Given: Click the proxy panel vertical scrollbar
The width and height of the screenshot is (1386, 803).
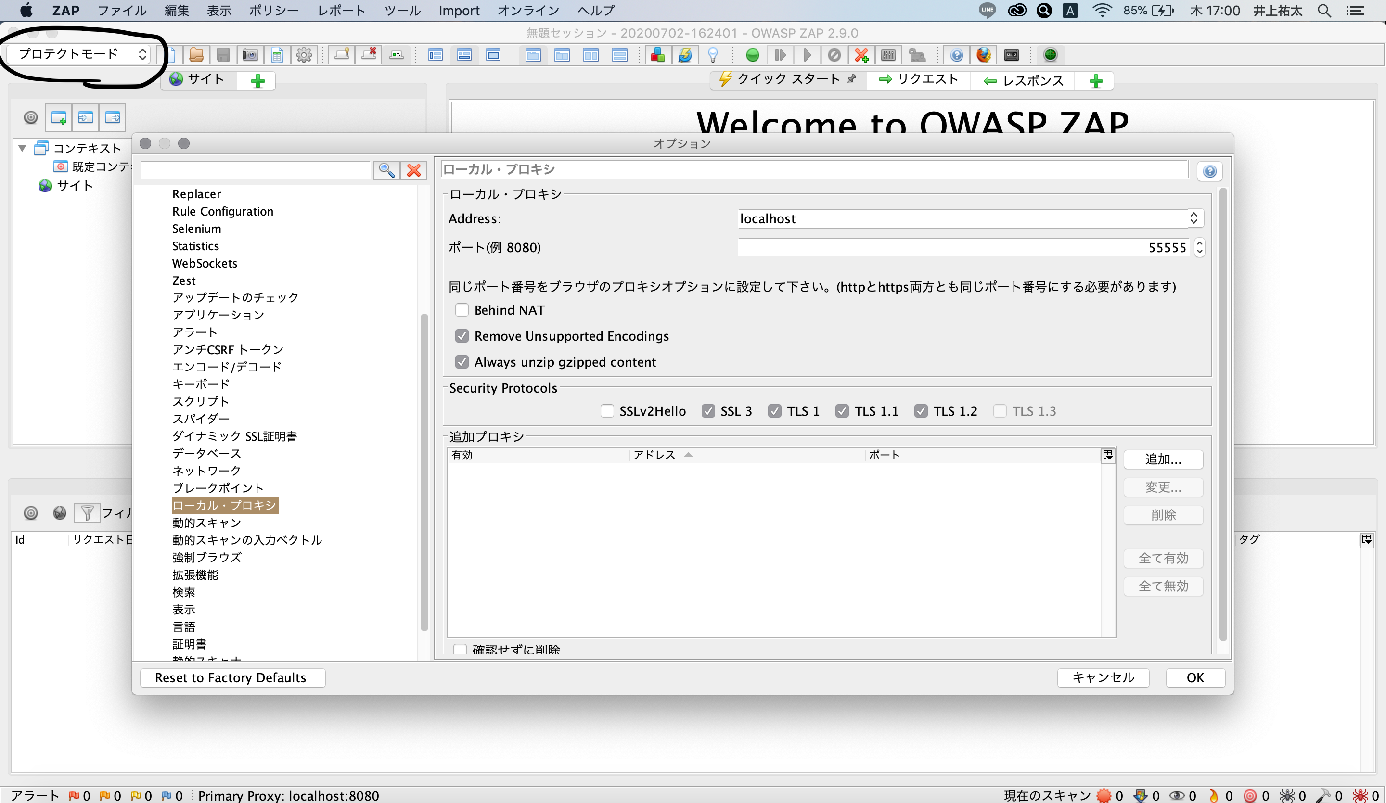Looking at the screenshot, I should pos(1223,414).
